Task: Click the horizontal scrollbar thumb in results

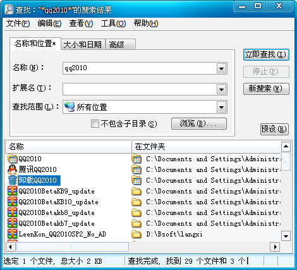Action: [73, 247]
